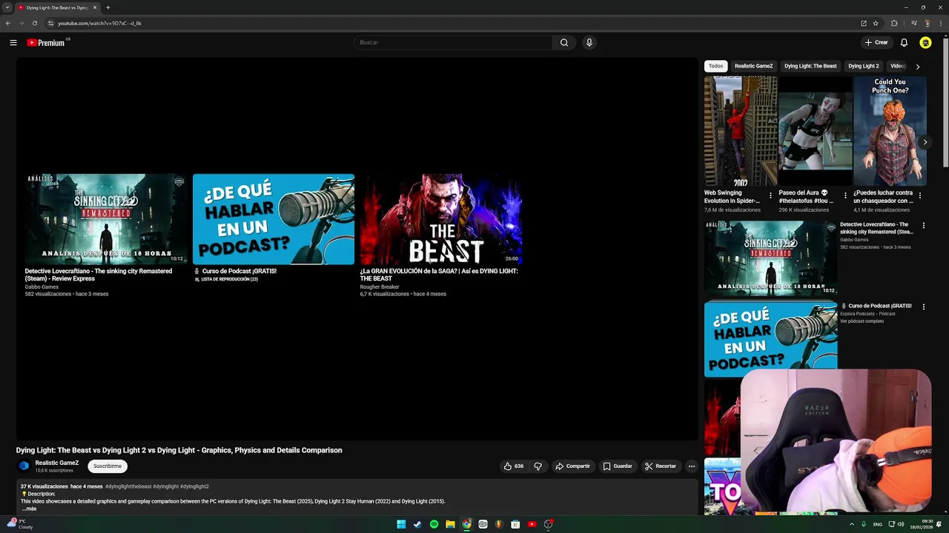The width and height of the screenshot is (949, 533).
Task: Open the #dyinglightthebeast hashtag
Action: 128,486
